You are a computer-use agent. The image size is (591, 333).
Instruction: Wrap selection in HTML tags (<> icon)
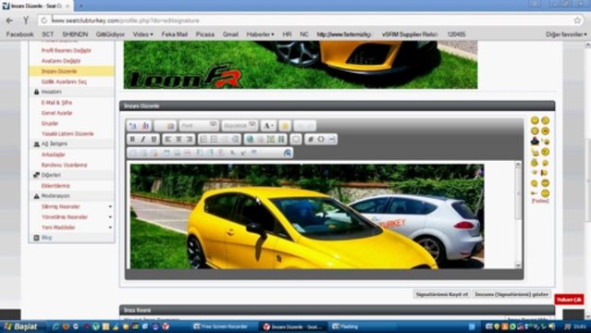(321, 139)
